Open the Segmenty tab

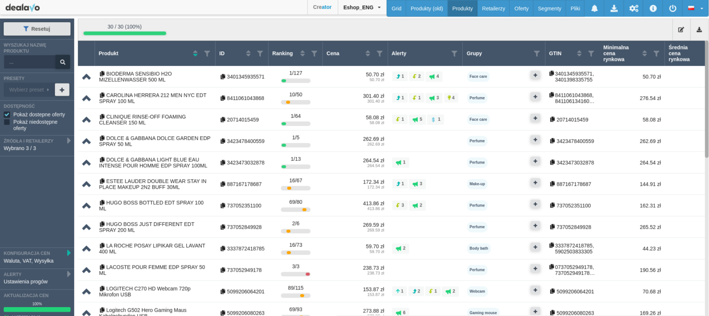pos(549,8)
